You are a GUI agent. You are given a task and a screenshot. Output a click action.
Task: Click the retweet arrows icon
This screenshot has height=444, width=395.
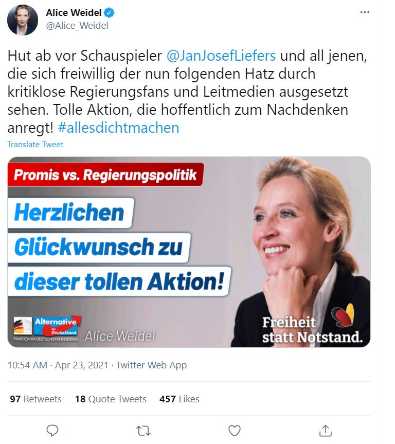coord(143,431)
